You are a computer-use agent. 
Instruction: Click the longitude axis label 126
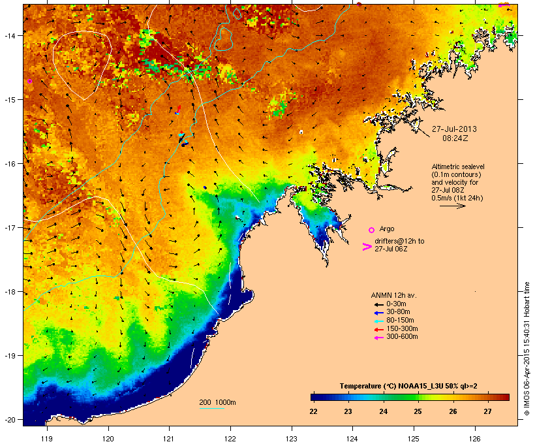(x=474, y=439)
